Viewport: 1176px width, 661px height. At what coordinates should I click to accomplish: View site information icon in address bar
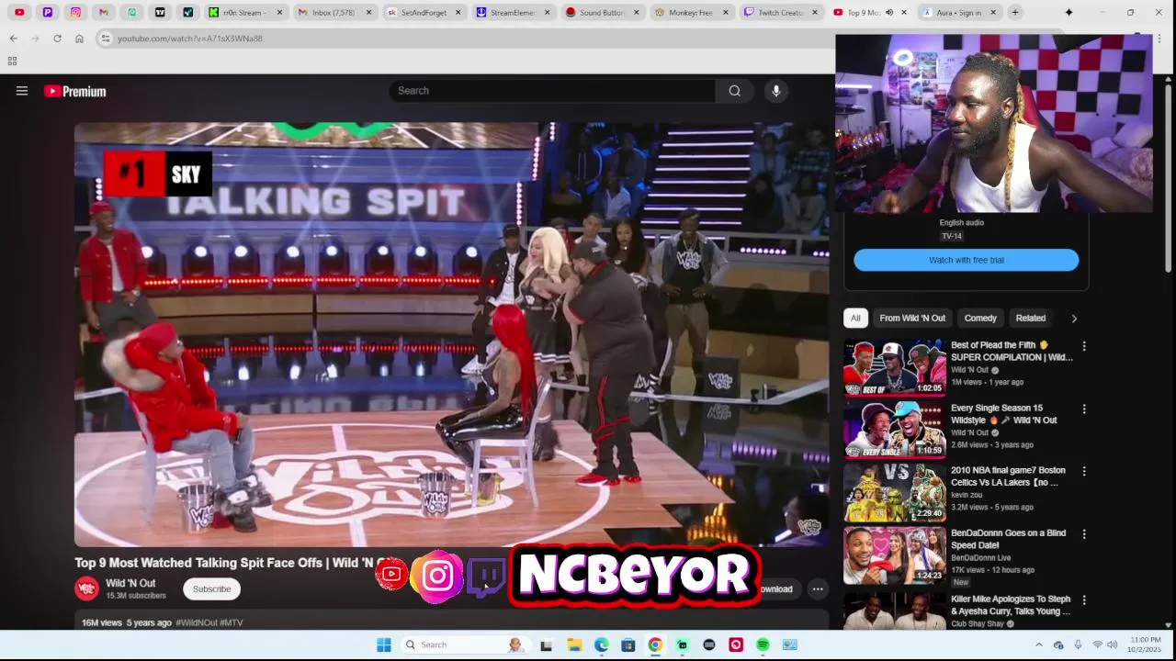pos(105,39)
